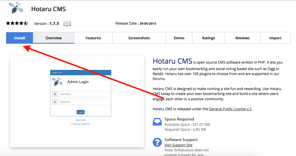Click the Username field in the preview
The width and height of the screenshot is (296, 156).
pyautogui.click(x=83, y=94)
